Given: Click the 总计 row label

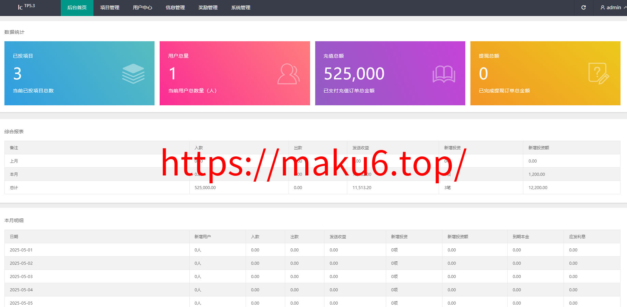Looking at the screenshot, I should 14,188.
